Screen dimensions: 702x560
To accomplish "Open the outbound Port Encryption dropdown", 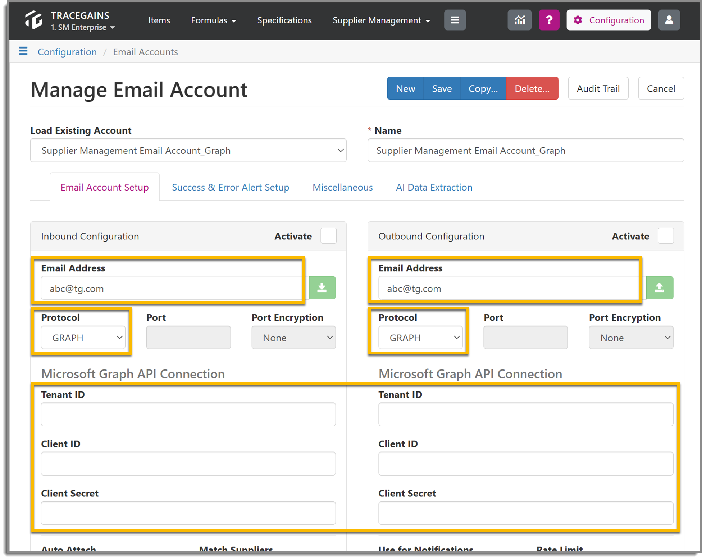I will pos(631,338).
